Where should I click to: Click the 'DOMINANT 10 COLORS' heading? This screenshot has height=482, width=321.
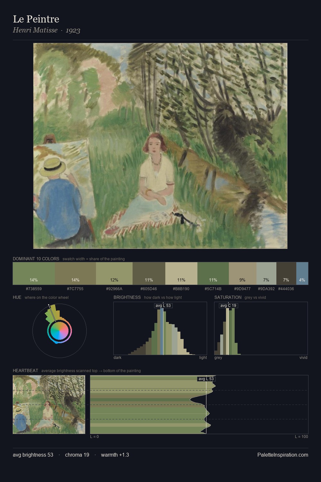(36, 259)
